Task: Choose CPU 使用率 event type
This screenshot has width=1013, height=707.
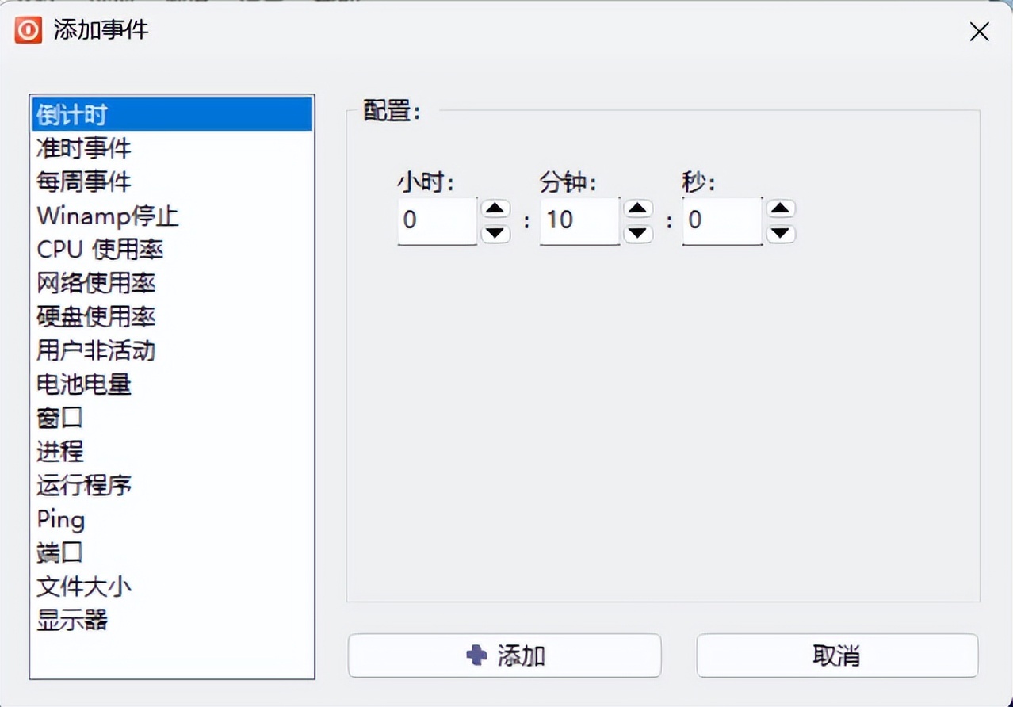Action: (x=100, y=250)
